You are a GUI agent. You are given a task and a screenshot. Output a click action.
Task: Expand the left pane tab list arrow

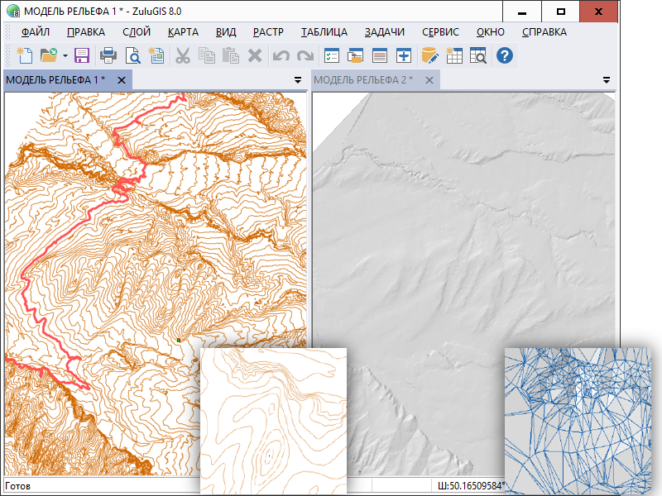298,80
